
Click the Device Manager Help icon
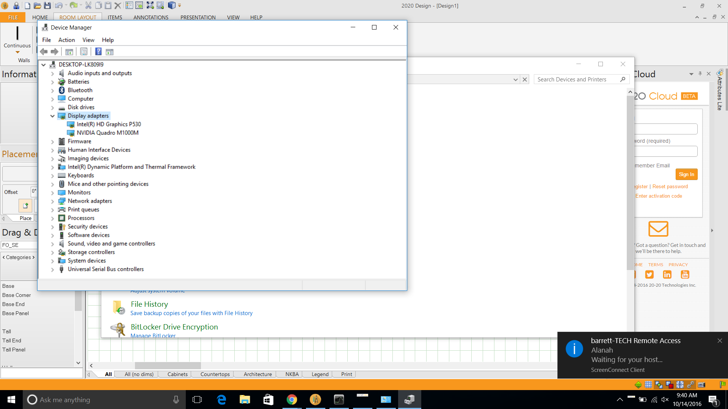coord(98,52)
